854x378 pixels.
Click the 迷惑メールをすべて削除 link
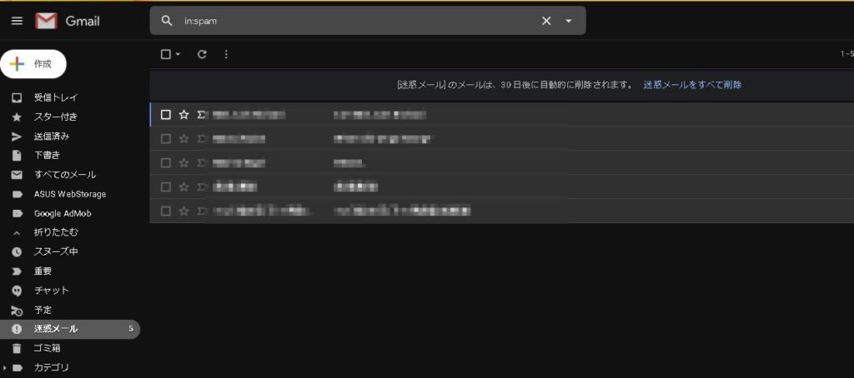(x=692, y=85)
